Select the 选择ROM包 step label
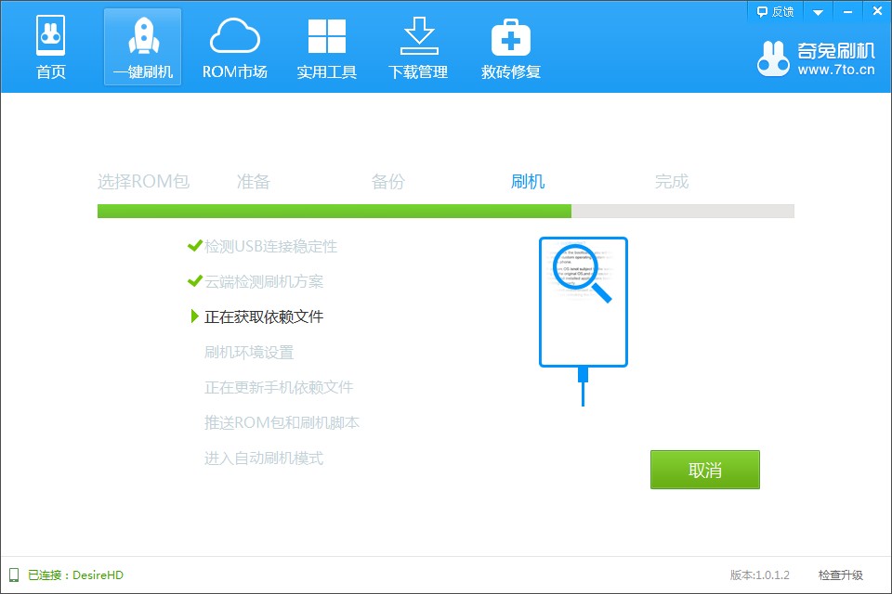The image size is (892, 594). point(143,181)
